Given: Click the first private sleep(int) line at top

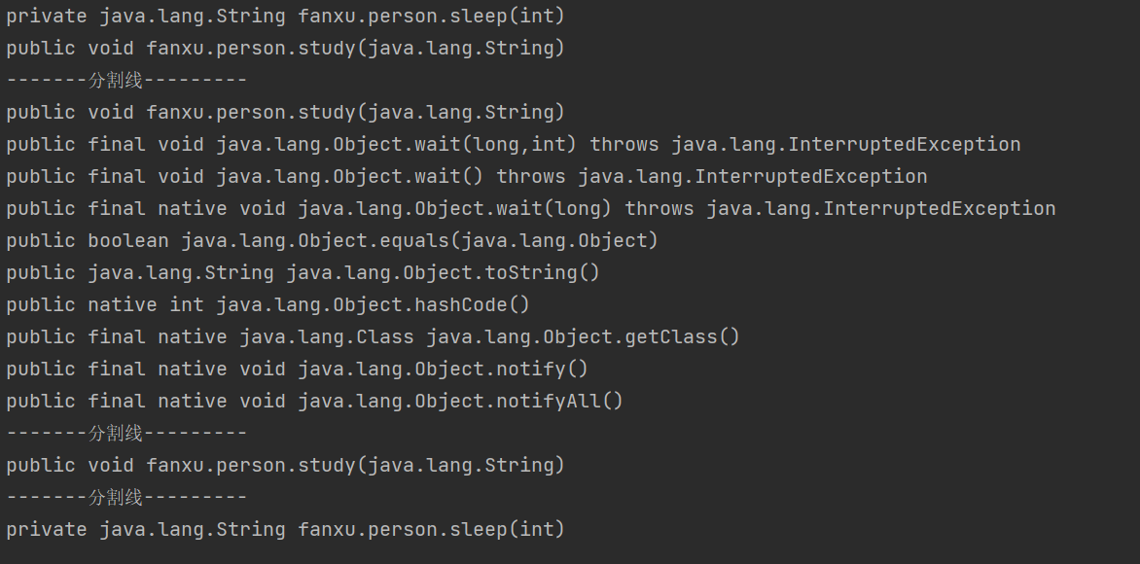Looking at the screenshot, I should tap(286, 16).
